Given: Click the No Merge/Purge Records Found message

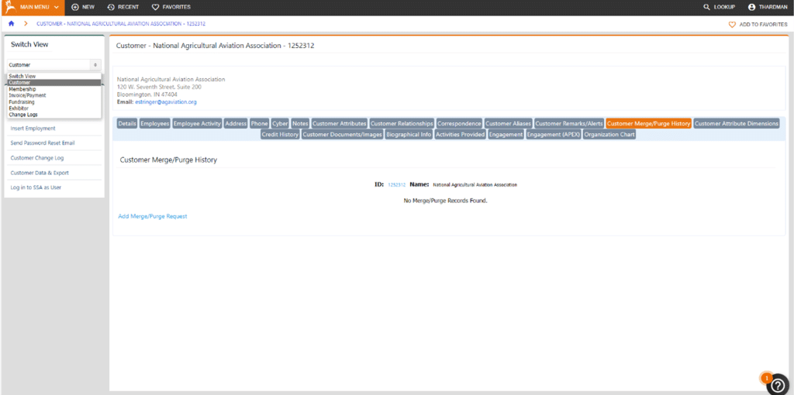Looking at the screenshot, I should point(445,201).
